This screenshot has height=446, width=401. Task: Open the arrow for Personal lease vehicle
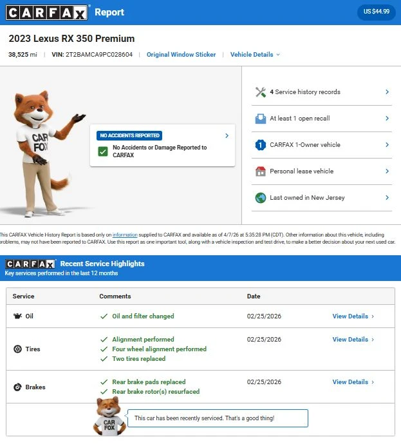click(387, 171)
